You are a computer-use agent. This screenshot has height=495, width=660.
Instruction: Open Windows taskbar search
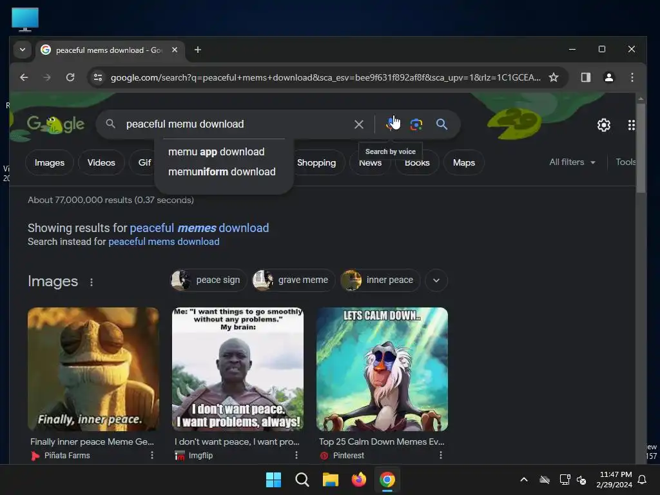pos(302,480)
